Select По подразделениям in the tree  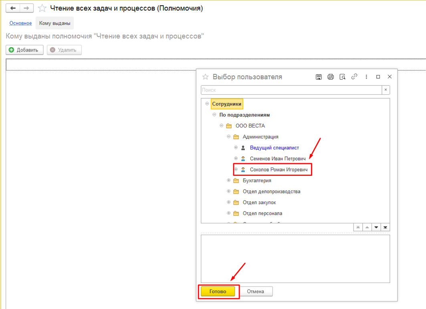point(244,115)
